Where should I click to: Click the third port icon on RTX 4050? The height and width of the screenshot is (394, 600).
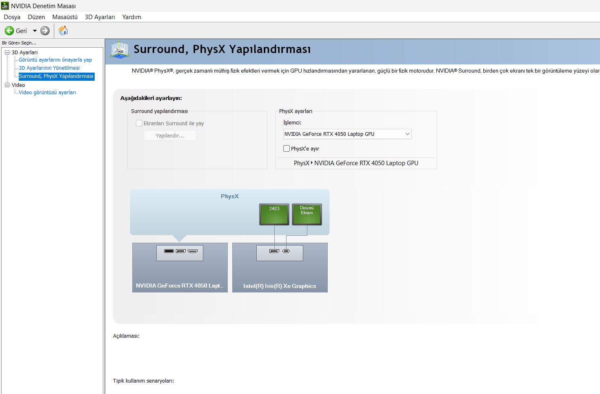coord(193,251)
